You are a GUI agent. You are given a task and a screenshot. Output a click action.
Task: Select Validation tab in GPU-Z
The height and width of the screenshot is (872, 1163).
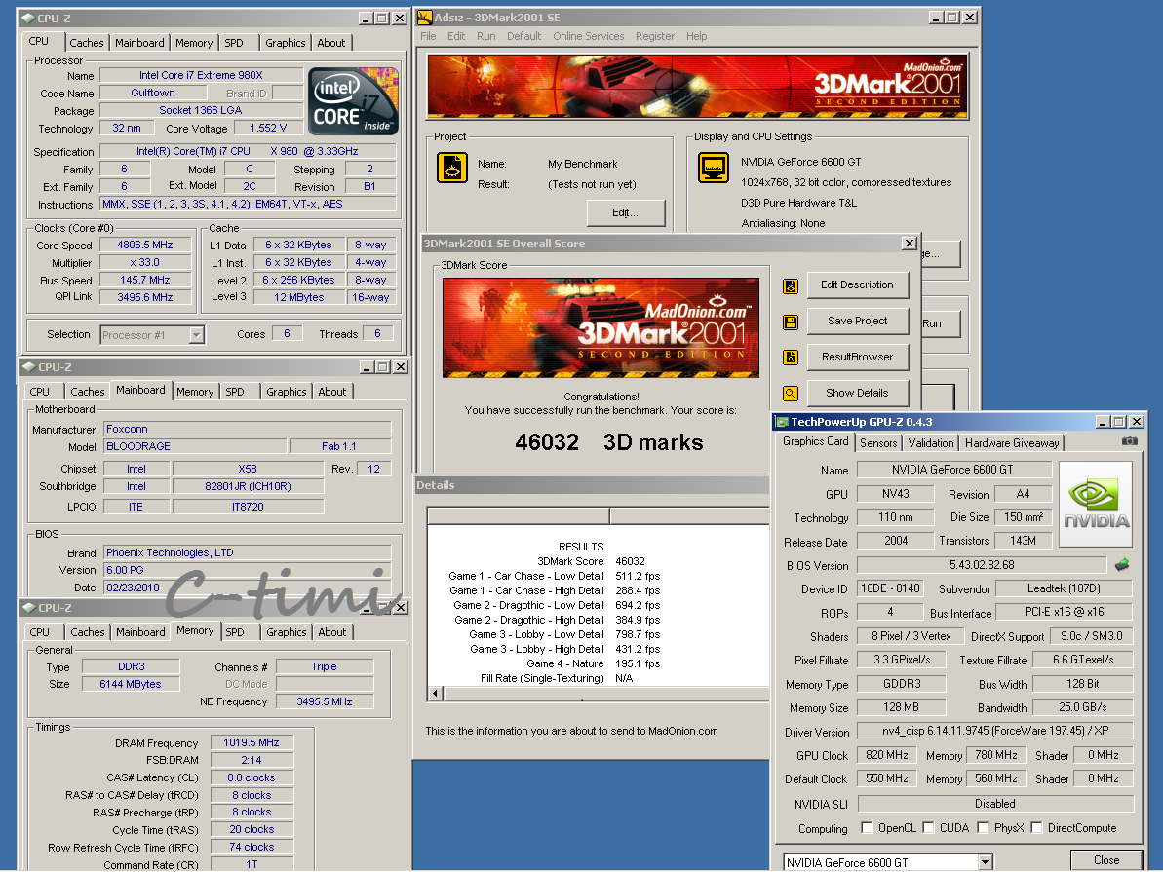coord(931,443)
